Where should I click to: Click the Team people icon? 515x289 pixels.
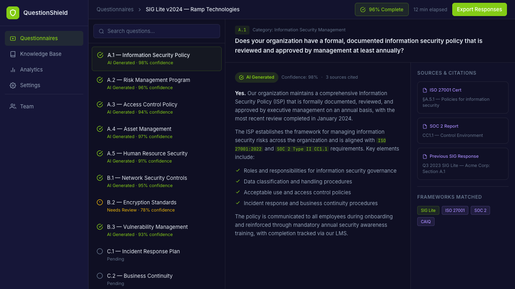[x=13, y=106]
